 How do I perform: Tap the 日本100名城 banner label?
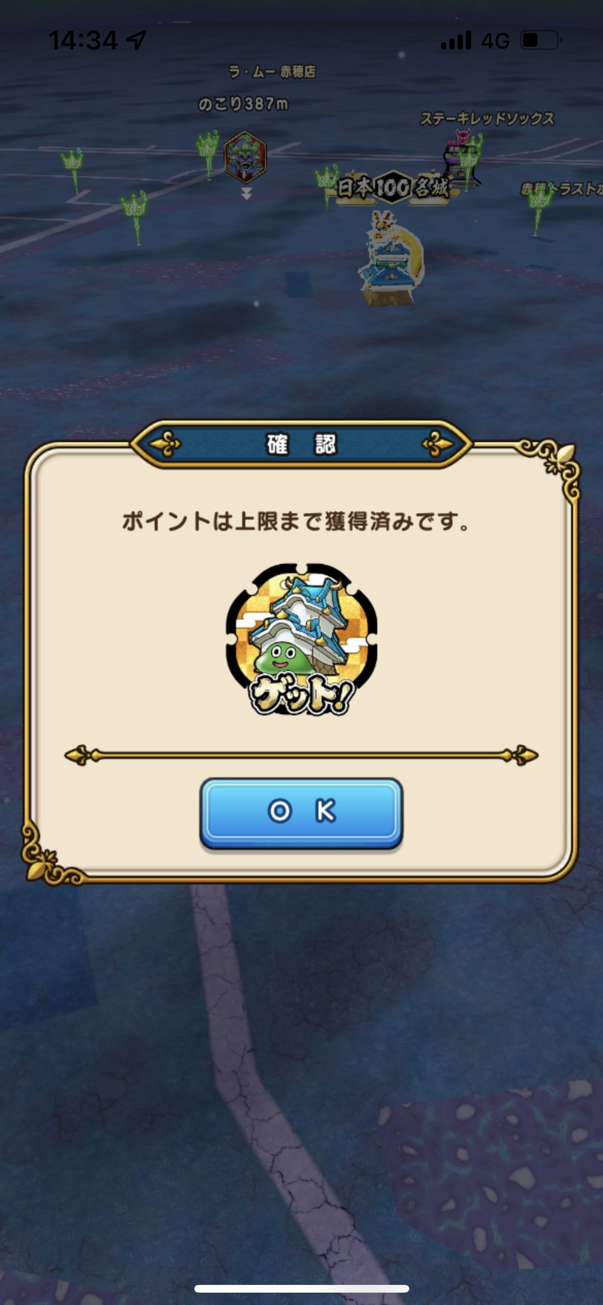[x=393, y=188]
